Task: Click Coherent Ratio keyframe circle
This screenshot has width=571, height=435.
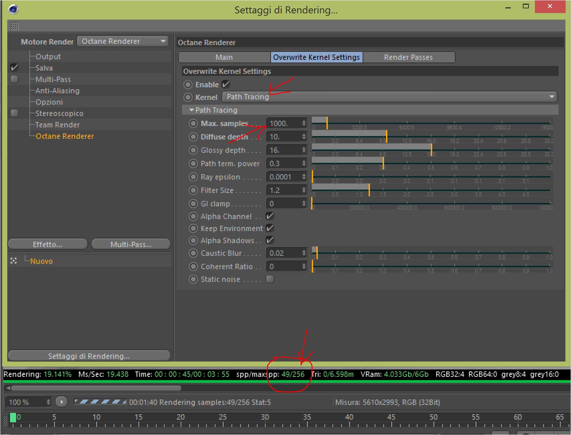Action: click(x=193, y=266)
